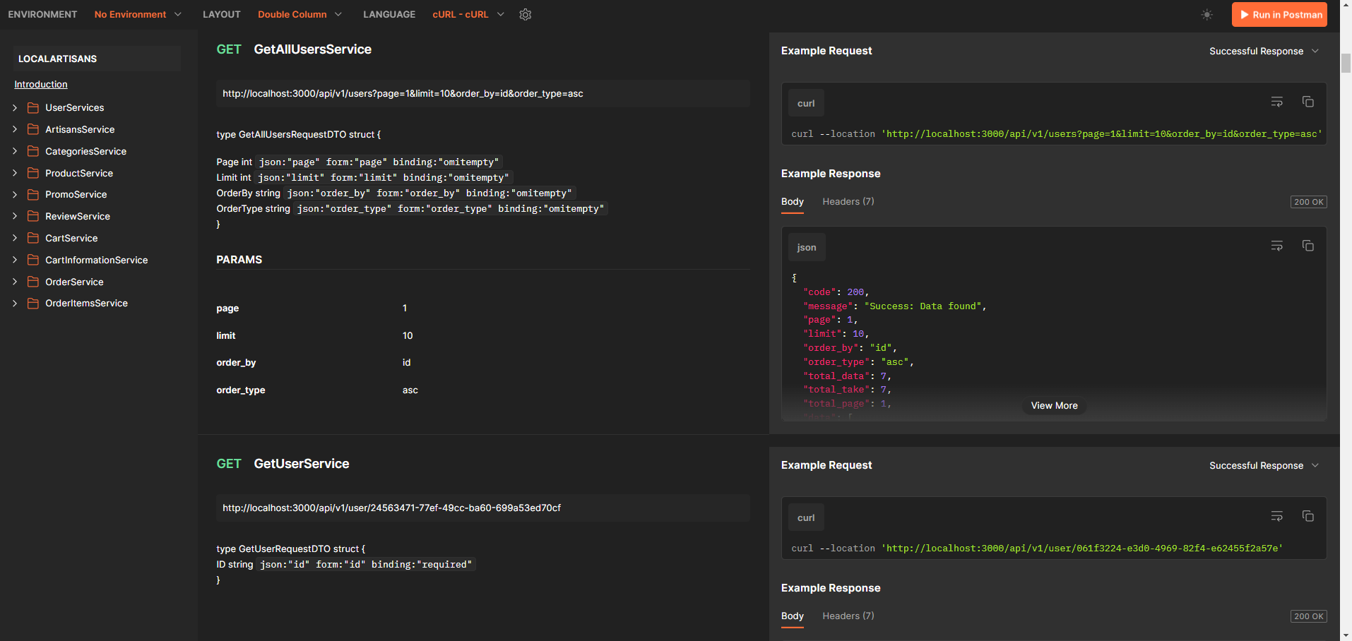
Task: Open the cURL - cURL language dropdown
Action: 468,14
